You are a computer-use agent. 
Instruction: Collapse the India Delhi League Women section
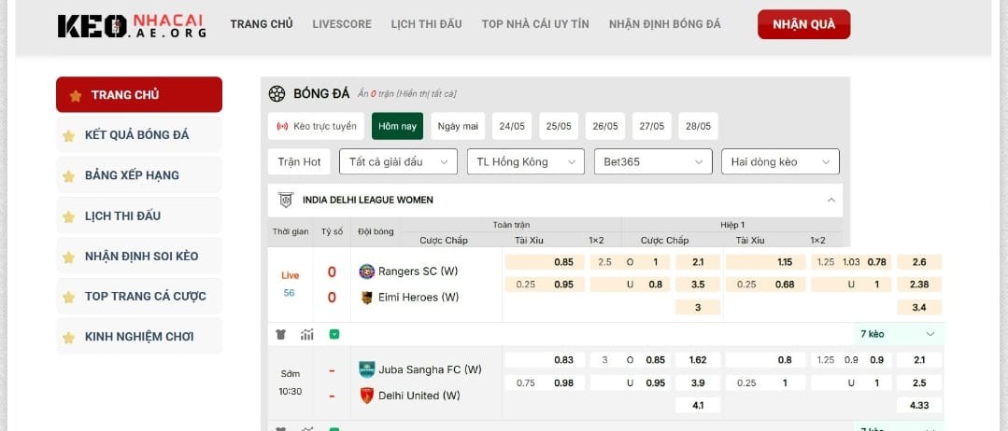[831, 200]
